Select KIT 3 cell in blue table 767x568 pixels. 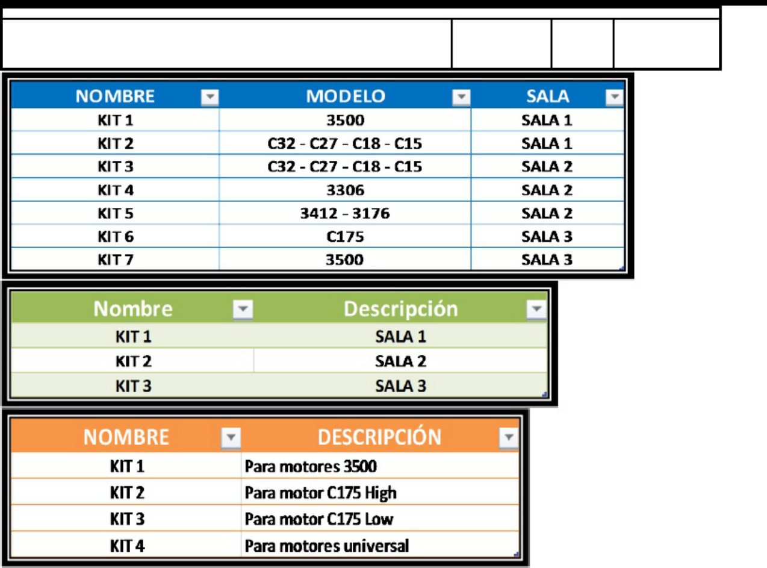(x=115, y=167)
